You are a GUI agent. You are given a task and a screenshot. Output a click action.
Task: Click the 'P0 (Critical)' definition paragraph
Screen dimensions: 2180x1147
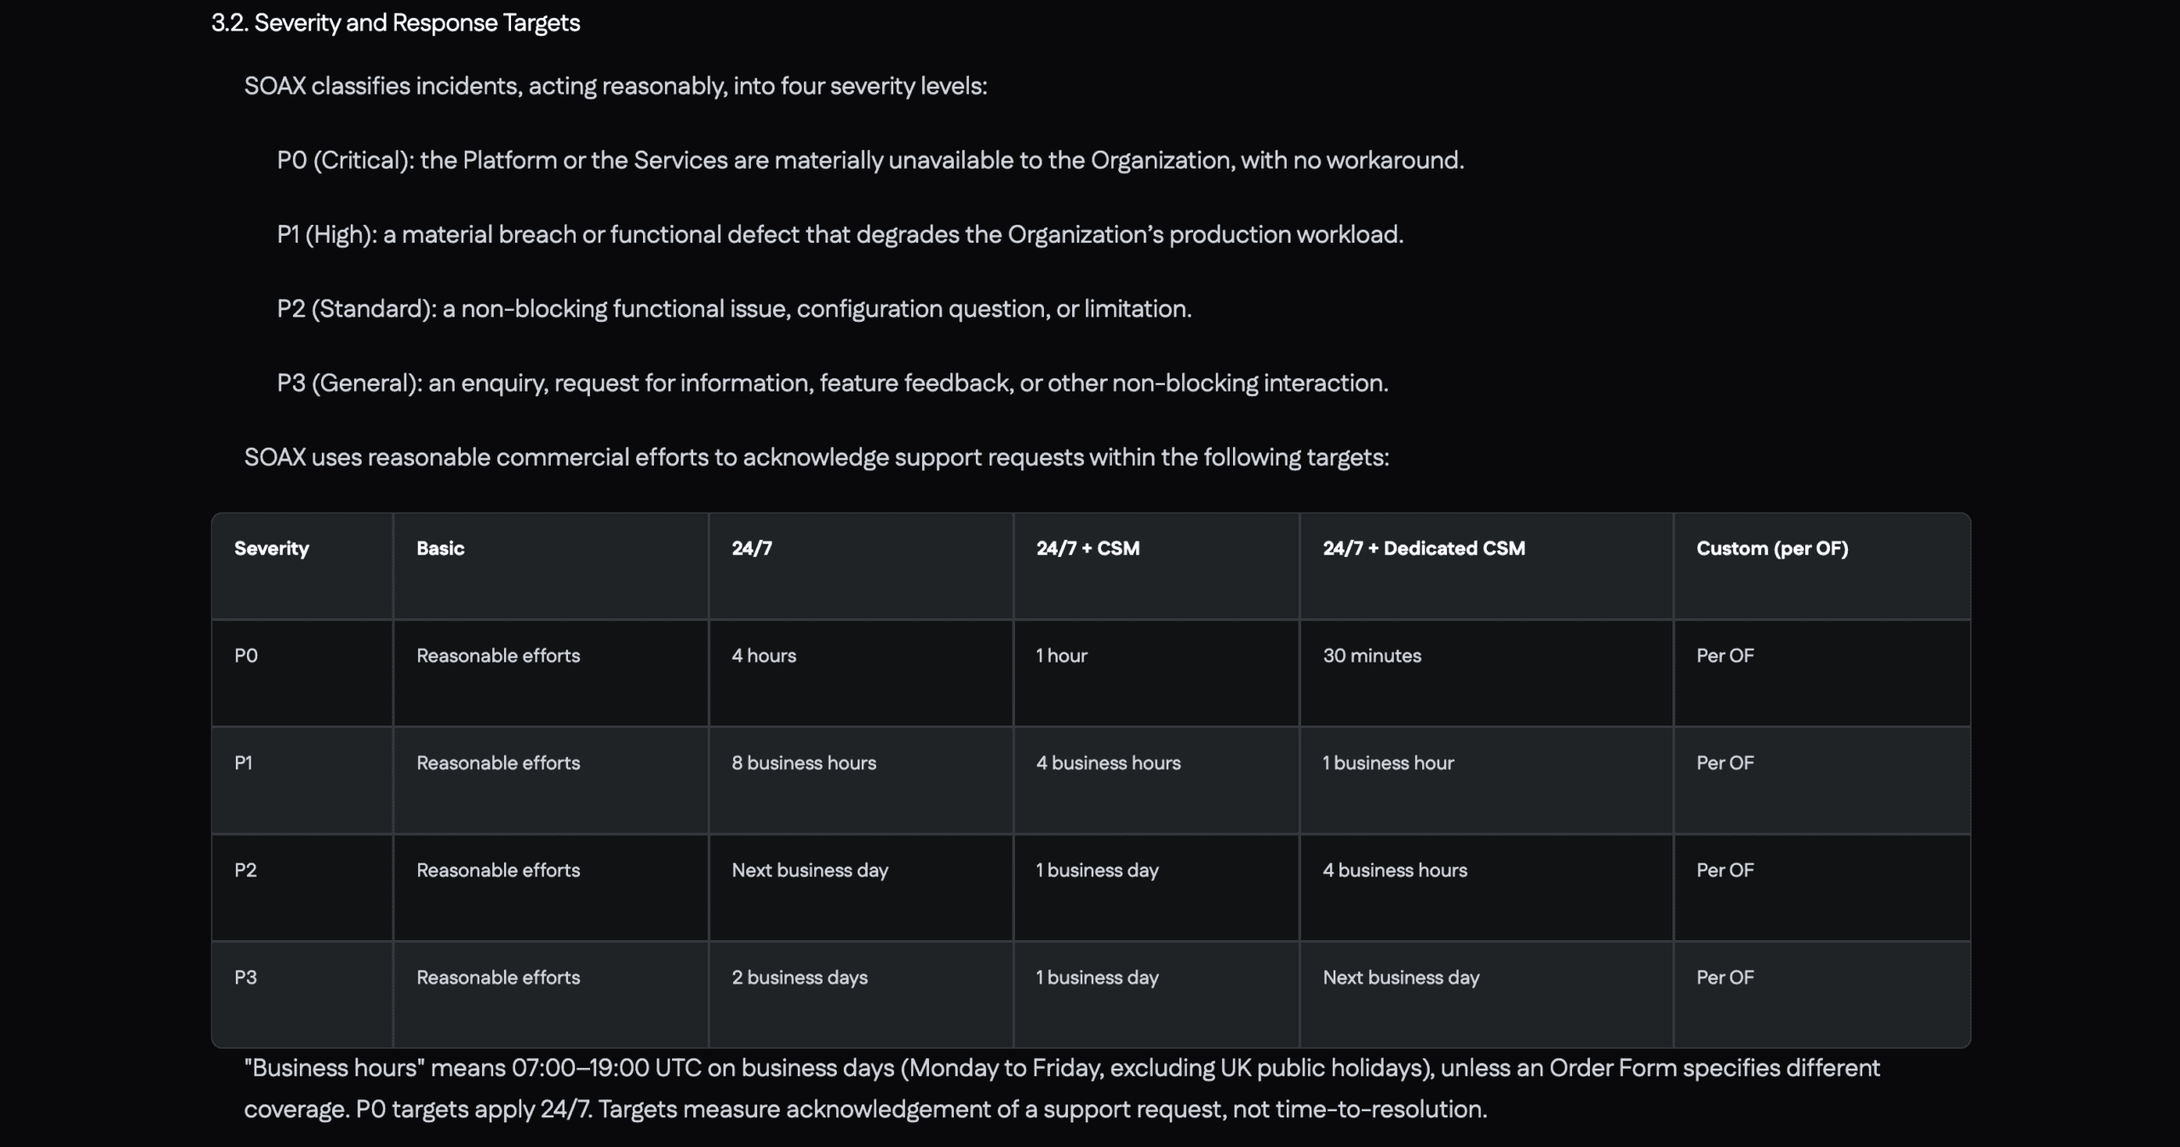pos(870,160)
